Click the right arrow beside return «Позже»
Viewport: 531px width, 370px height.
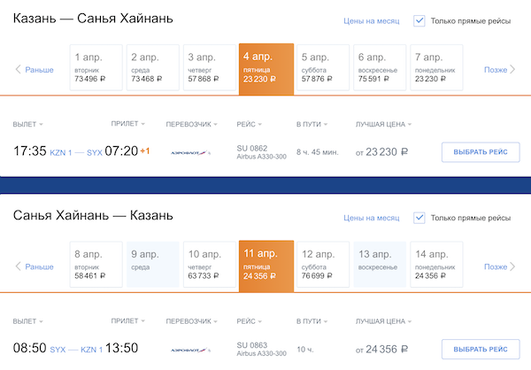pos(513,266)
